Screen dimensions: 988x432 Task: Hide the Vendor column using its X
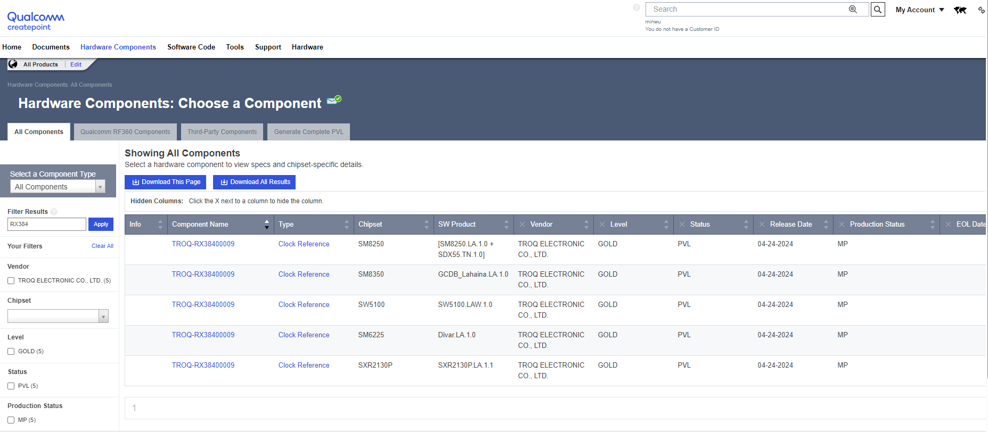(x=522, y=225)
